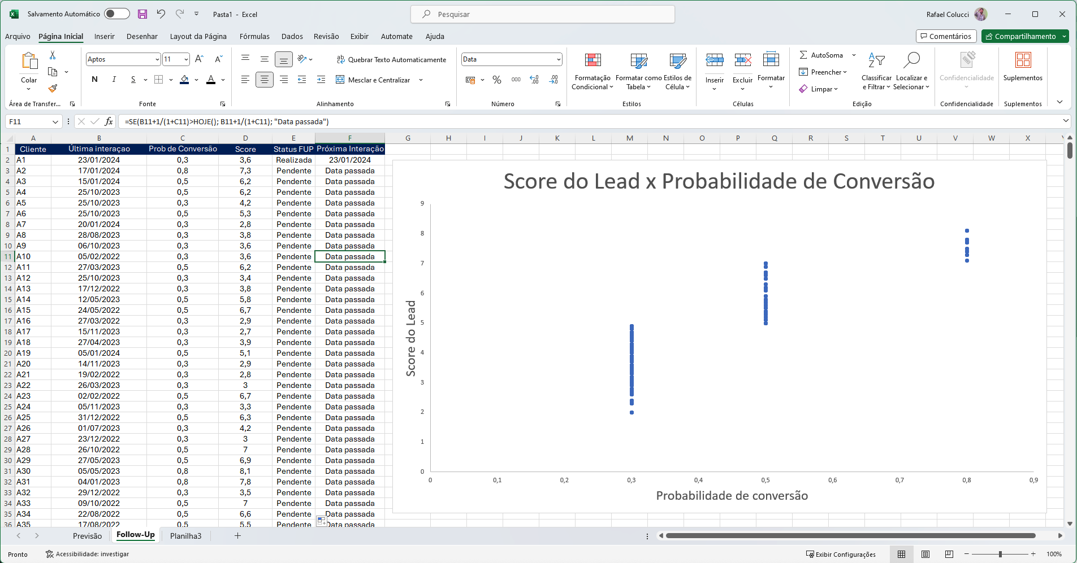
Task: Click the Insert Function fx icon
Action: click(109, 121)
